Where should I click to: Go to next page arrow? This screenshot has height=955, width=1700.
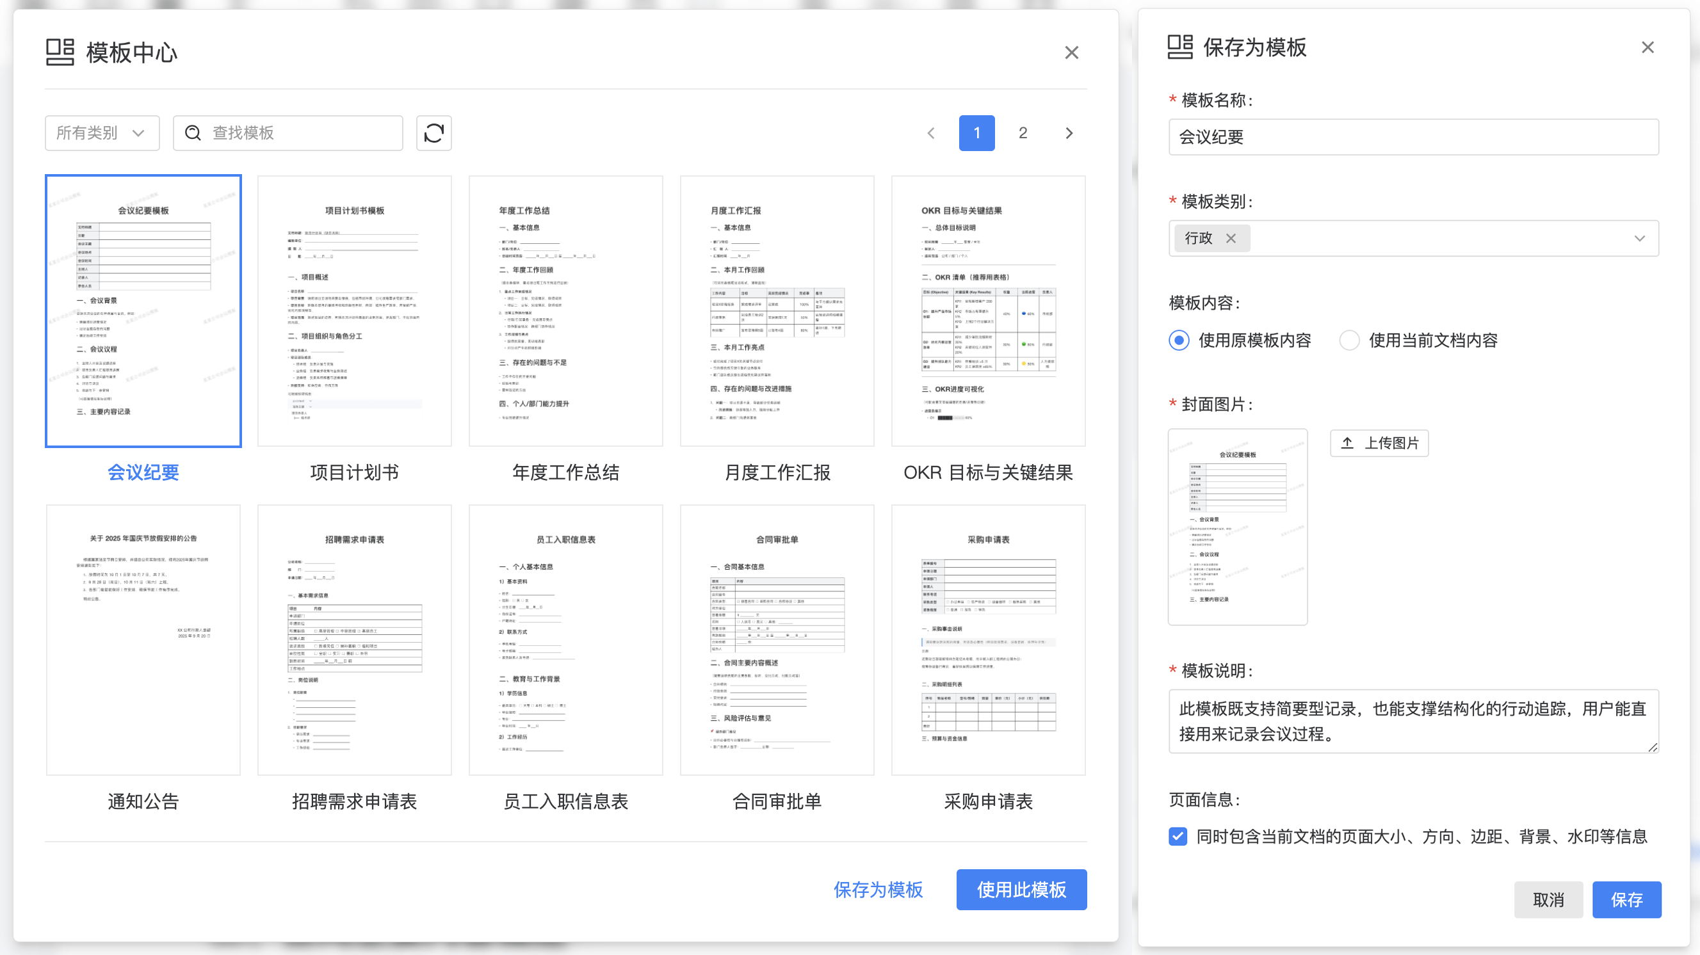point(1069,133)
